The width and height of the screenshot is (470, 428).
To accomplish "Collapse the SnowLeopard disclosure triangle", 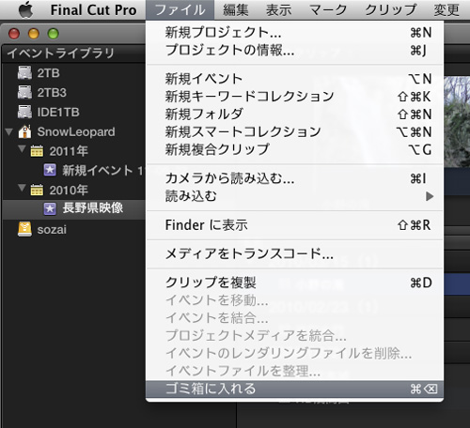I will 9,131.
